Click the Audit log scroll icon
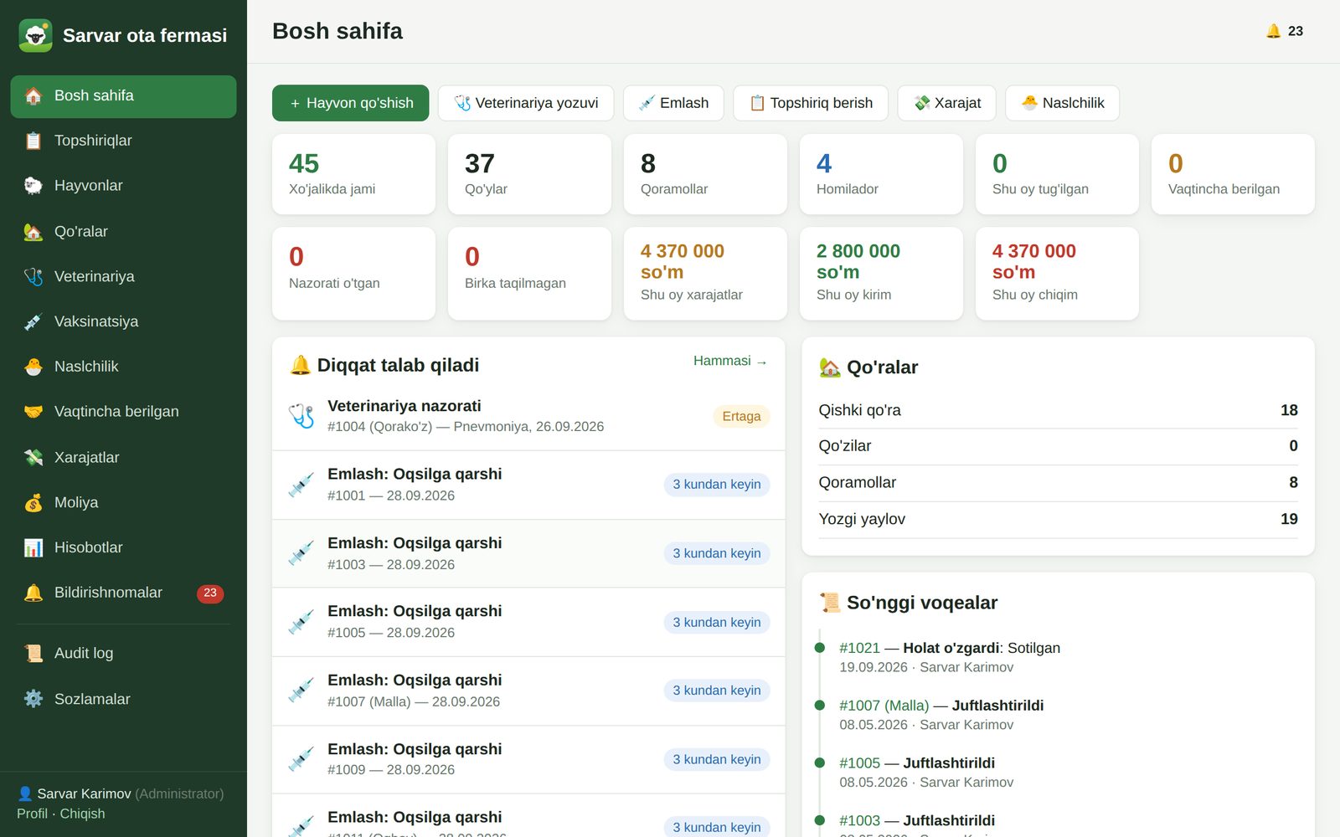Viewport: 1340px width, 837px height. pos(33,654)
